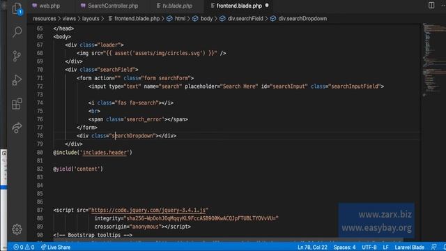Follow the includes.header include link
The image size is (446, 251).
(x=105, y=153)
